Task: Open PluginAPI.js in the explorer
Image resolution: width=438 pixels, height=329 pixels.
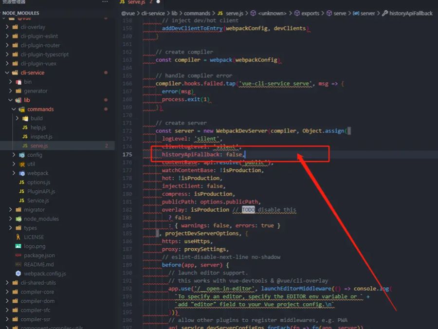Action: click(41, 191)
